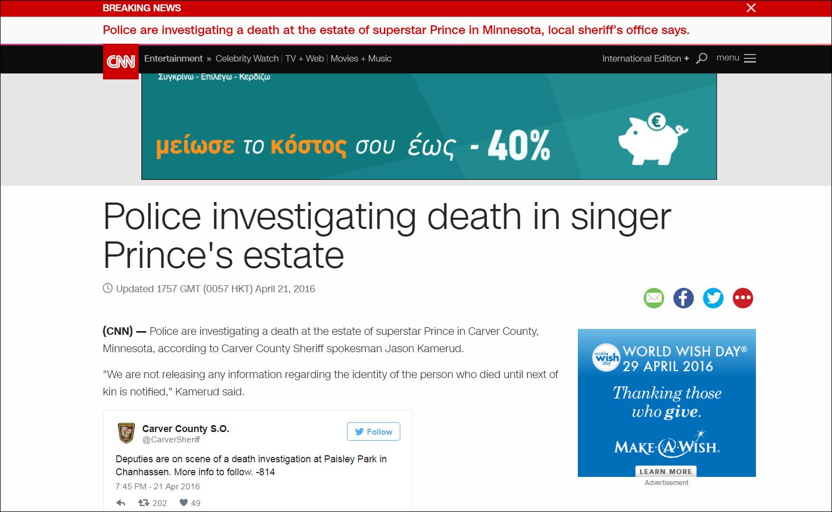The width and height of the screenshot is (832, 512).
Task: Retweet the Carver County tweet
Action: click(x=144, y=503)
